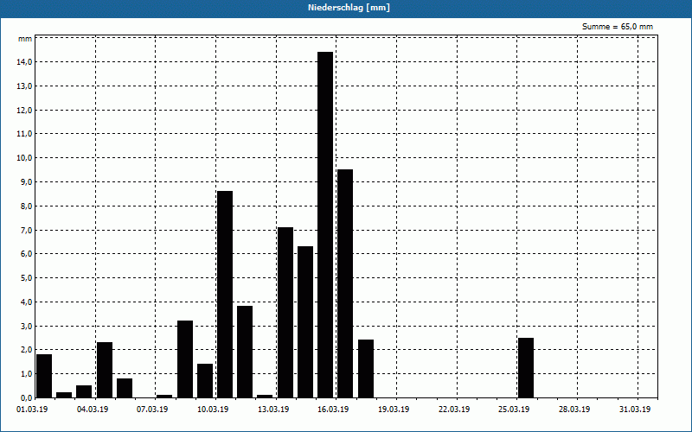Click the x-axis date "07.03.19"
Screen dimensions: 692x432
point(152,410)
